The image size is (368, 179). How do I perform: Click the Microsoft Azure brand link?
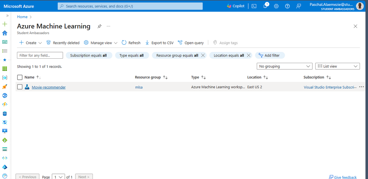tap(19, 6)
